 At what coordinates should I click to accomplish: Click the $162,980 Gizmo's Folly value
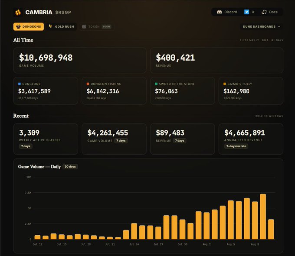click(x=236, y=91)
